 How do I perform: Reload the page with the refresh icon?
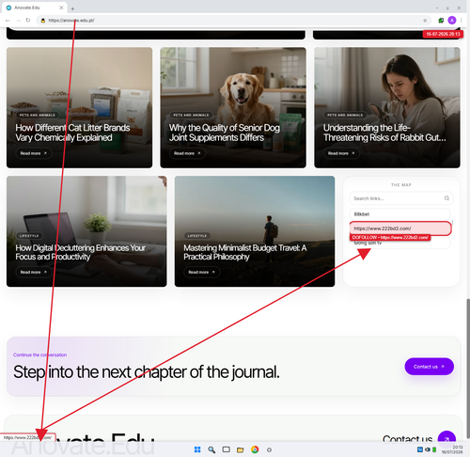point(28,21)
